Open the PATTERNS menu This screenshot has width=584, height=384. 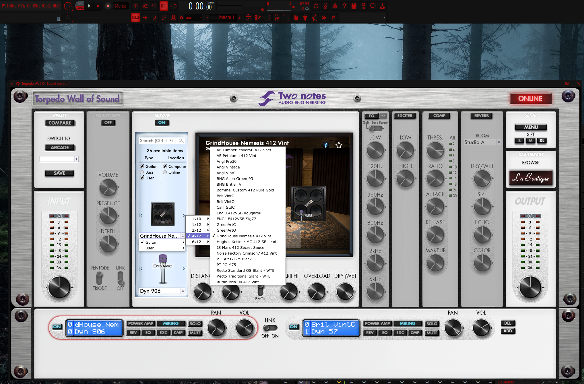point(9,6)
